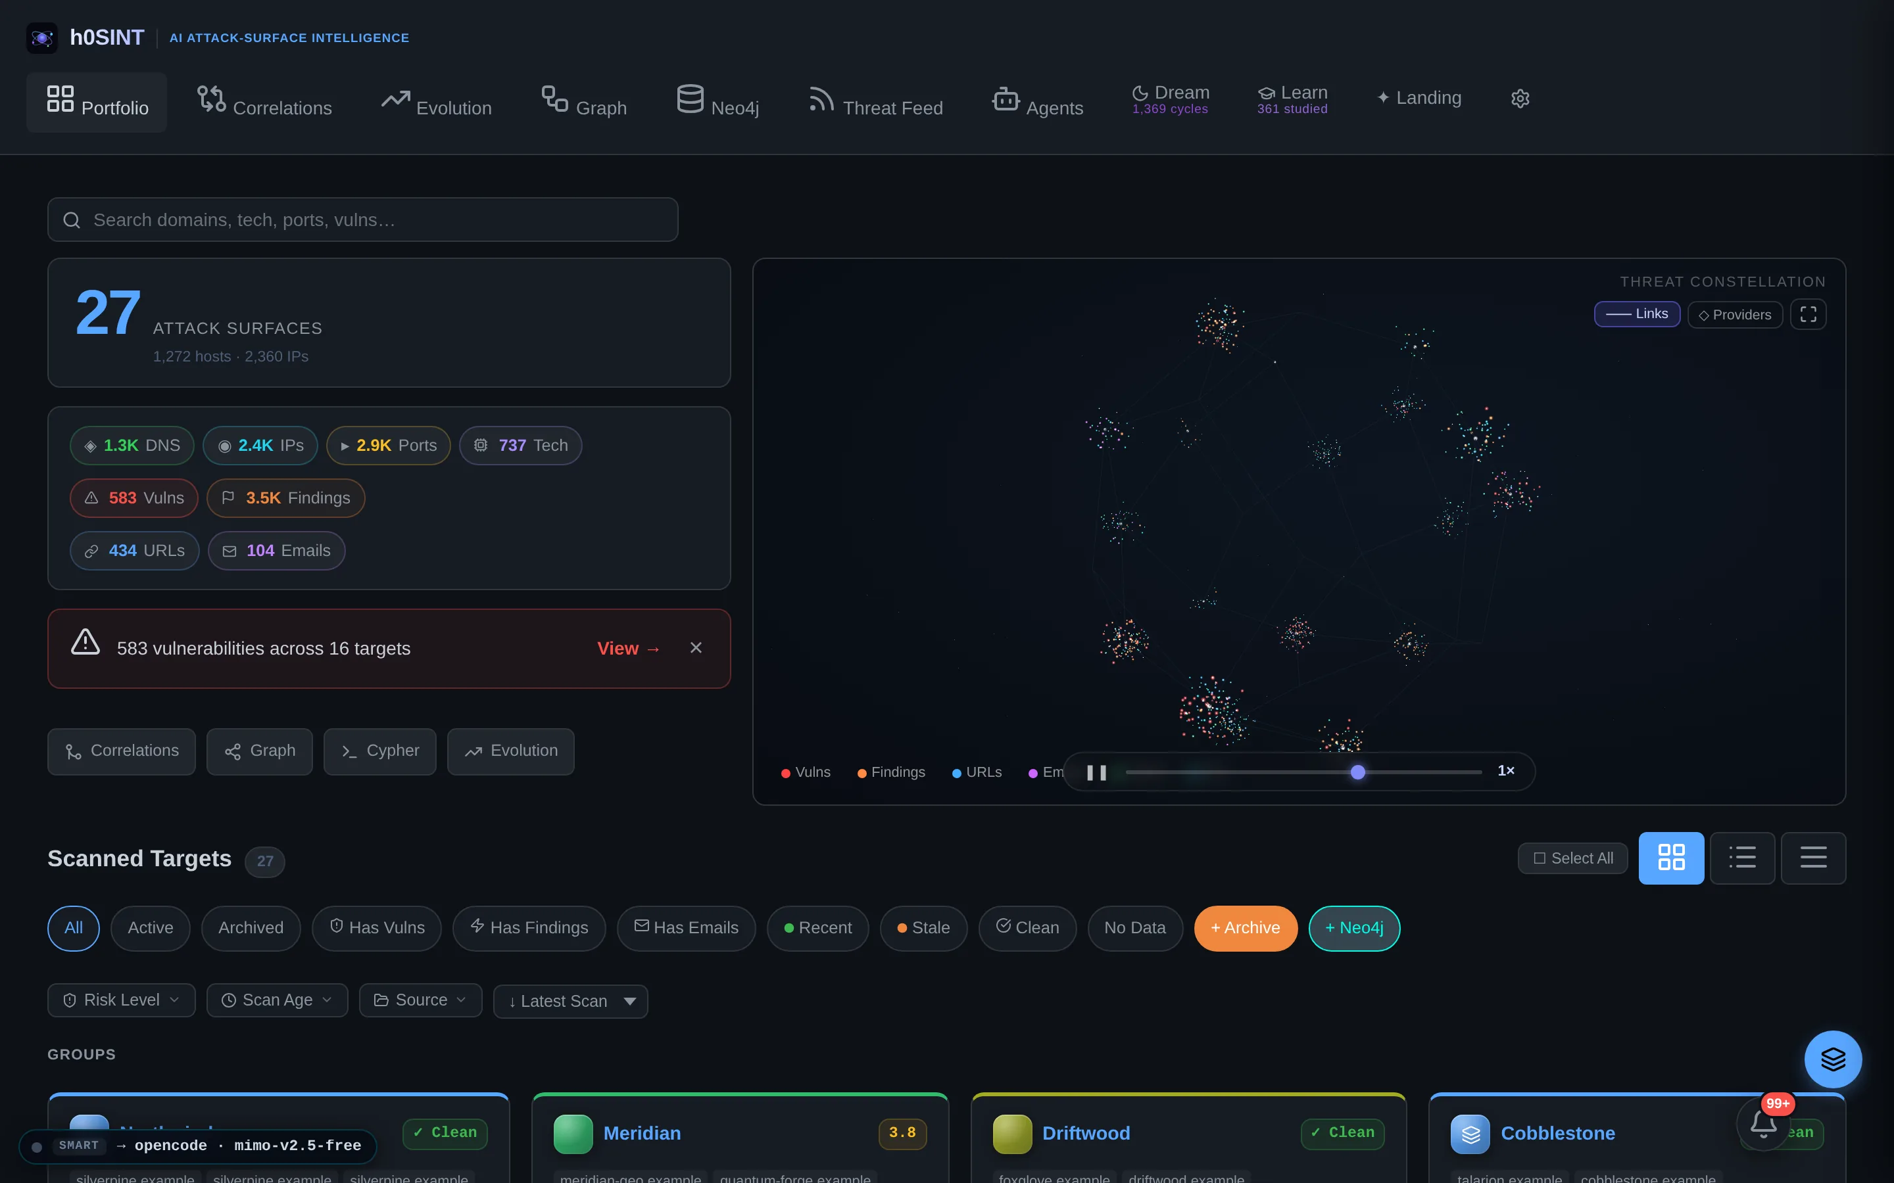Open the Learn studied tab
Viewport: 1894px width, 1183px height.
1292,99
